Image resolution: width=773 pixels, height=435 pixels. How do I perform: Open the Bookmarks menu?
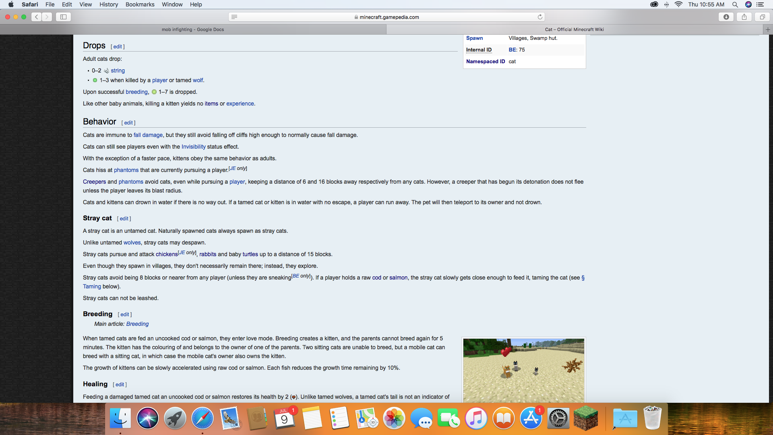(x=140, y=4)
